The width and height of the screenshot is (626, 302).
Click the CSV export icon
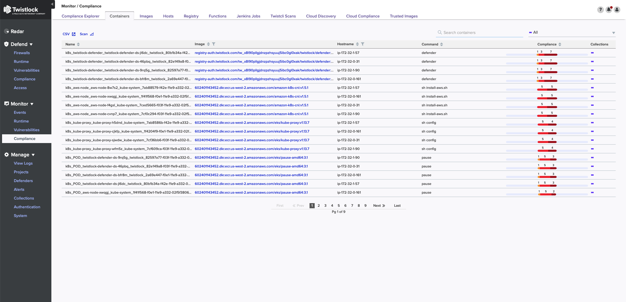pyautogui.click(x=74, y=34)
